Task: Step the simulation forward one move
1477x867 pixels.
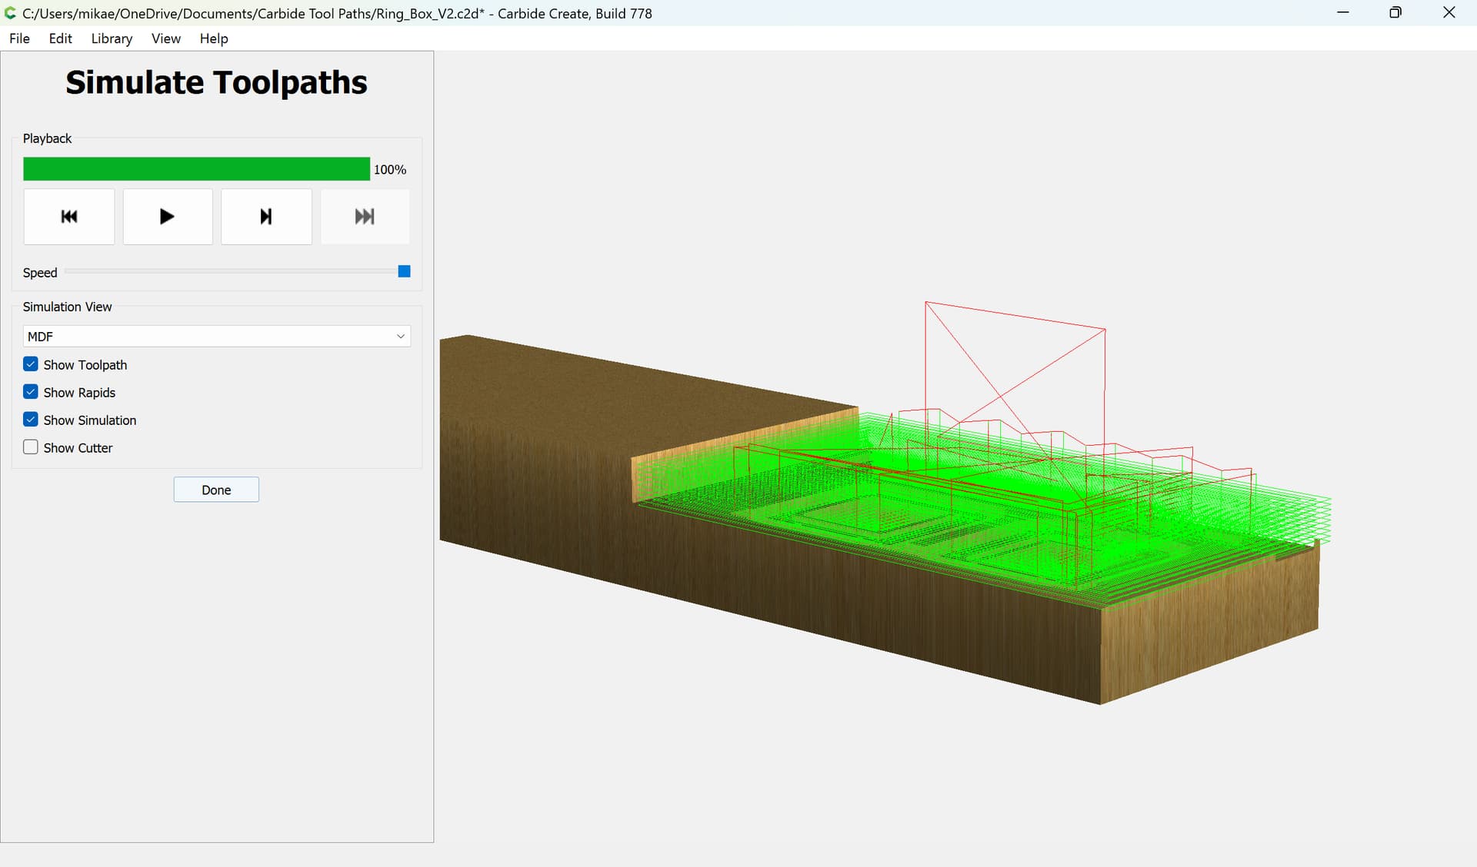Action: [266, 217]
